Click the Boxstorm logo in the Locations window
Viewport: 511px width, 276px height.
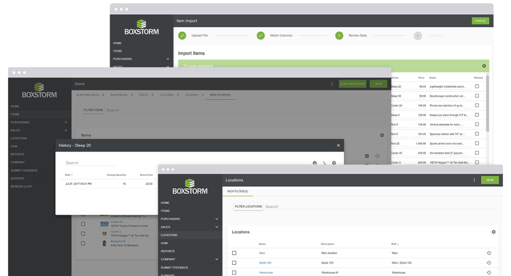(x=189, y=187)
